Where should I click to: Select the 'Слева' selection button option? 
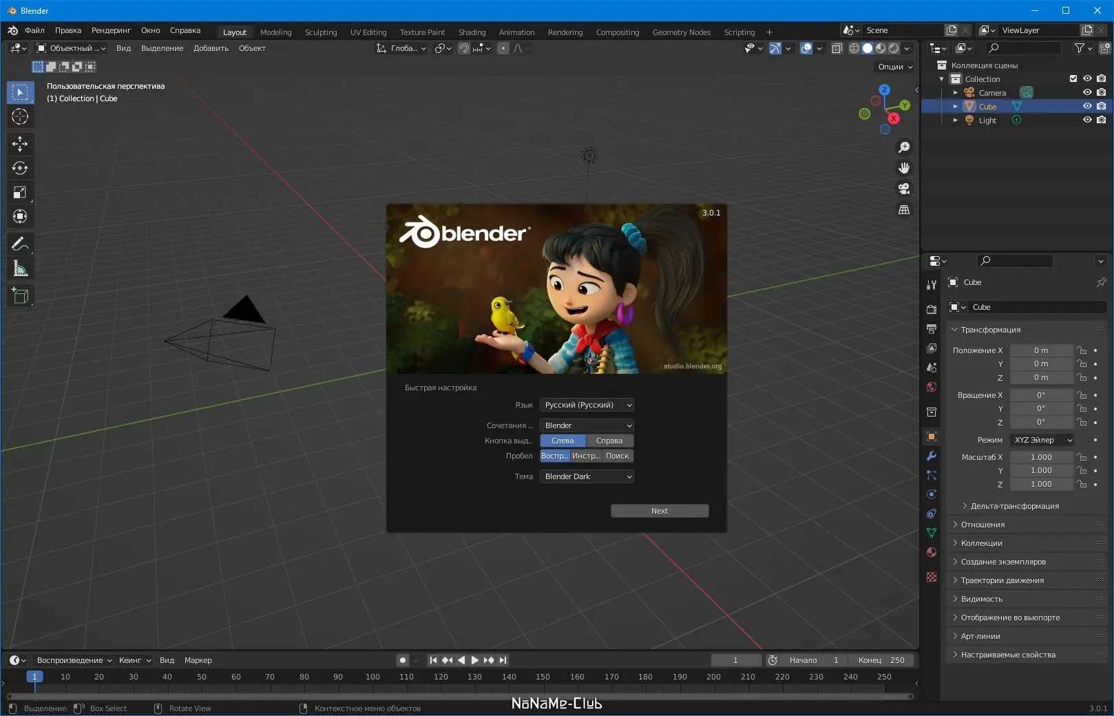563,441
